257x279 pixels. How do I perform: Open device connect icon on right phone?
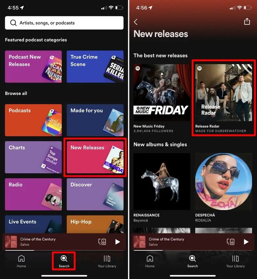point(231,242)
